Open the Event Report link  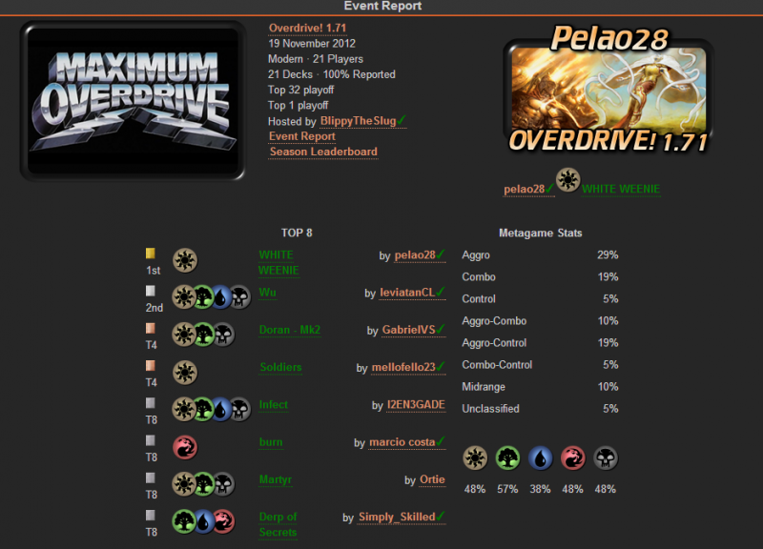[x=302, y=136]
